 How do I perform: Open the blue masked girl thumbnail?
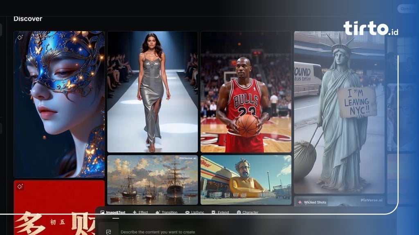click(x=59, y=104)
